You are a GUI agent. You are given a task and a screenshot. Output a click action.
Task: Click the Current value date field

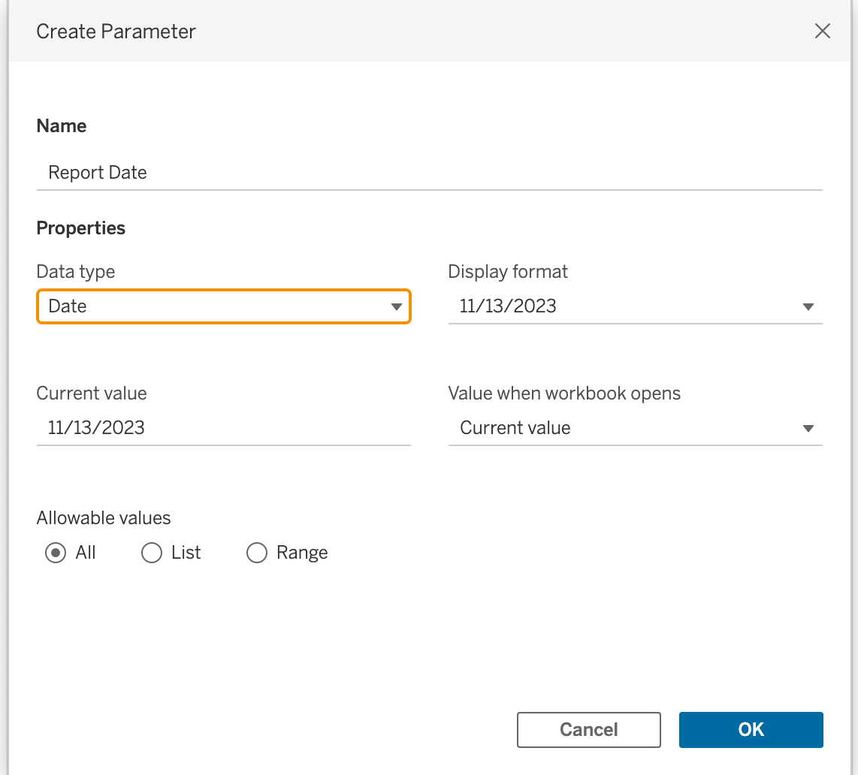point(224,428)
